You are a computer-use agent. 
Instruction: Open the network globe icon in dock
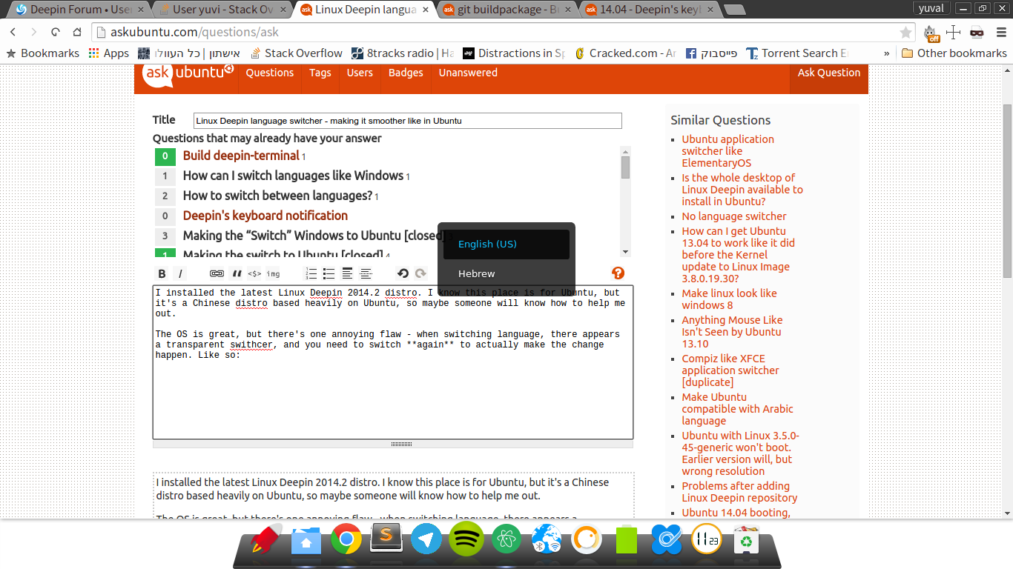[x=547, y=539]
